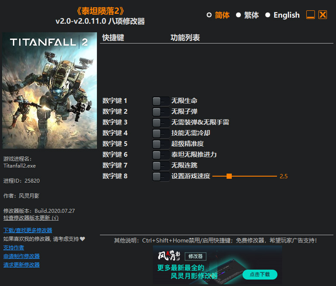Click the 数字键 1 hotkey label

click(115, 101)
